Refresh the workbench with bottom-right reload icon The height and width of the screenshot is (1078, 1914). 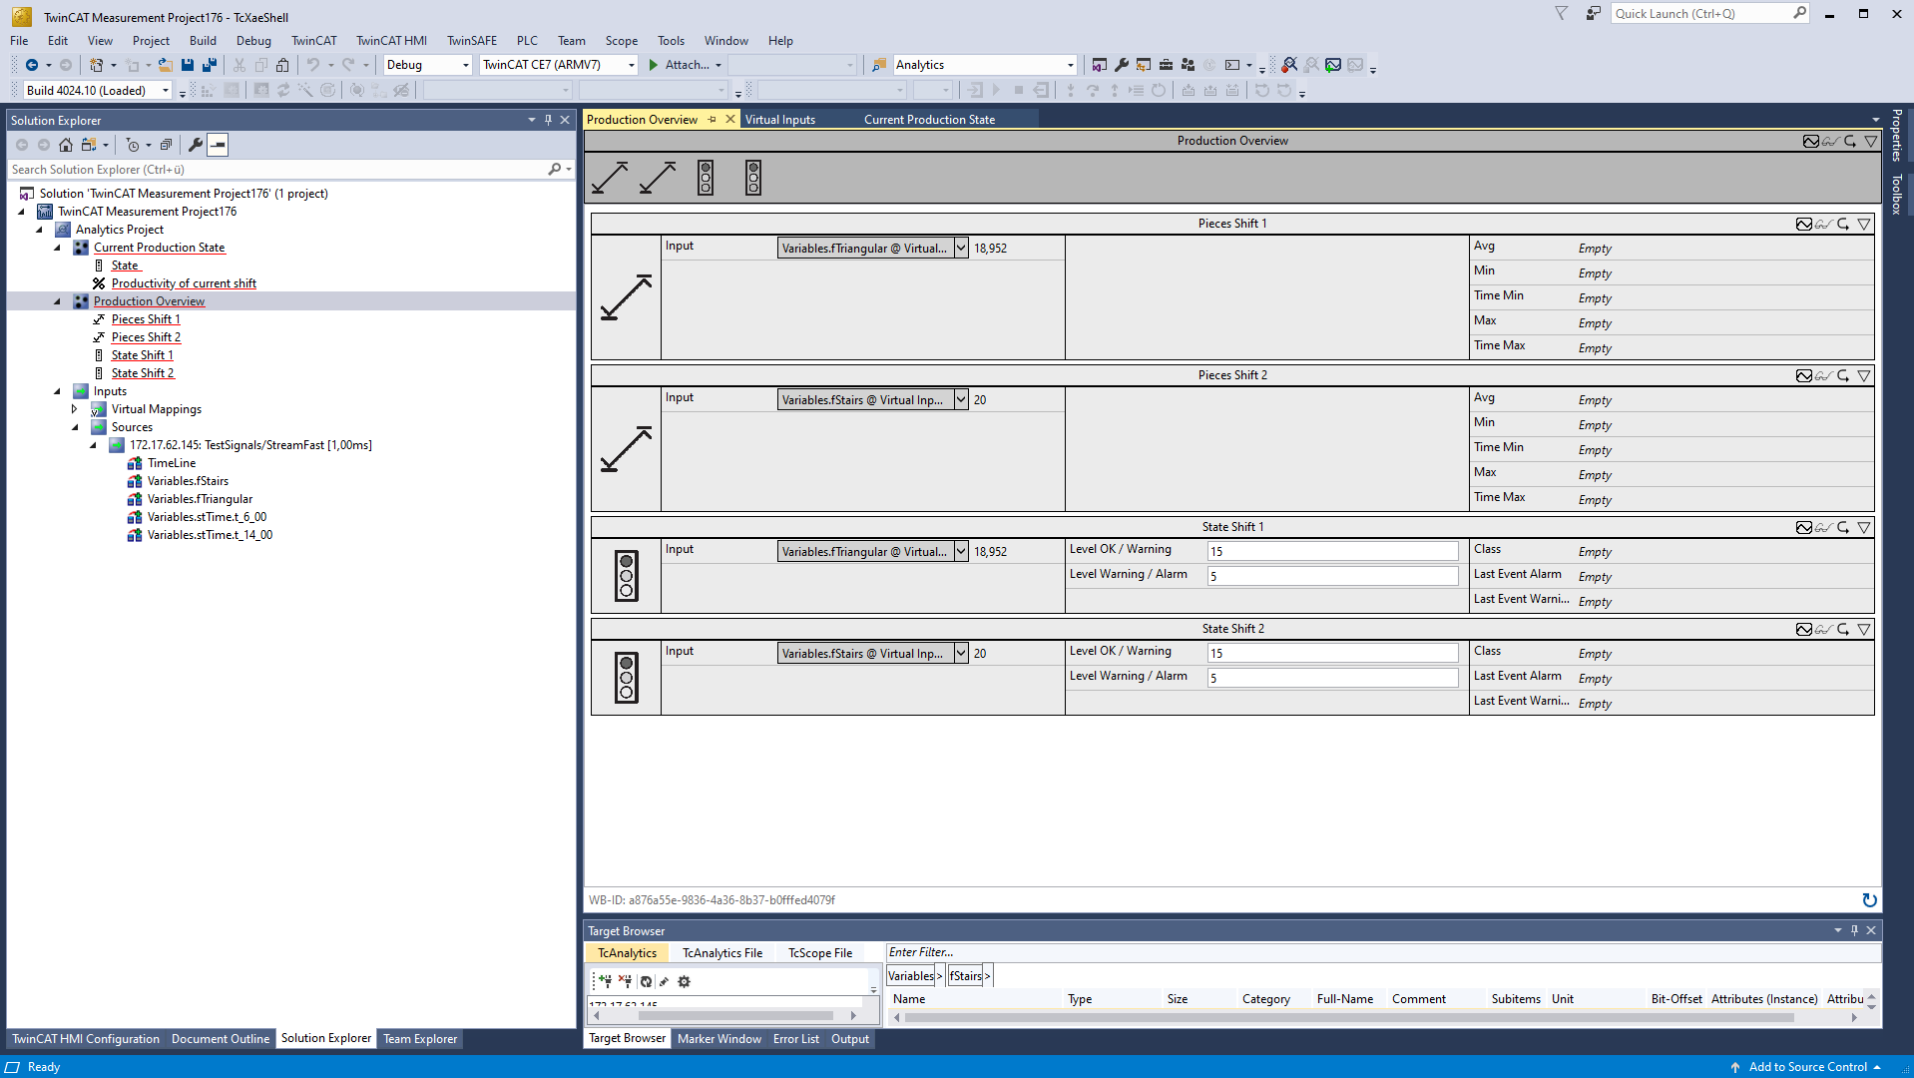1869,900
